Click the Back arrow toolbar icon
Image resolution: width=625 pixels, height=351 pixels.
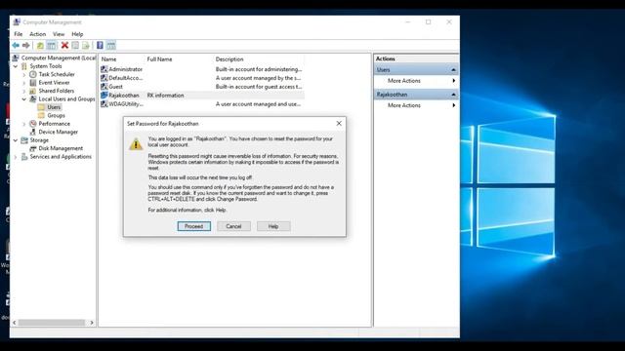coord(16,46)
